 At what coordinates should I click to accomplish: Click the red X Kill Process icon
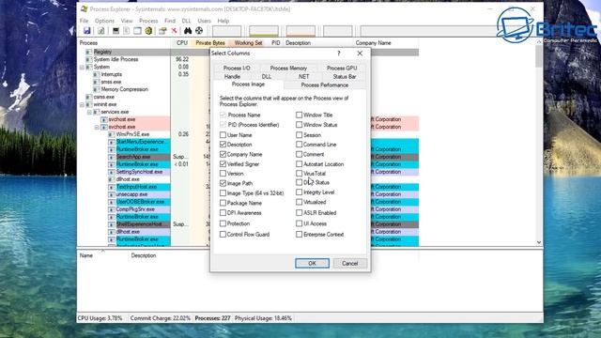(174, 31)
